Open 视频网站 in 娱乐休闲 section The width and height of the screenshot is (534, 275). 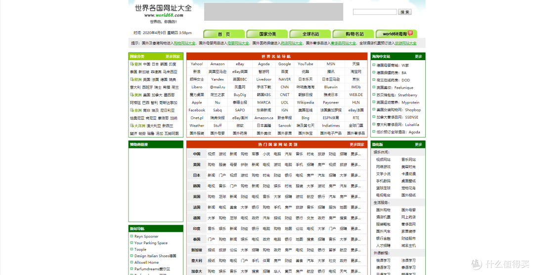point(383,159)
